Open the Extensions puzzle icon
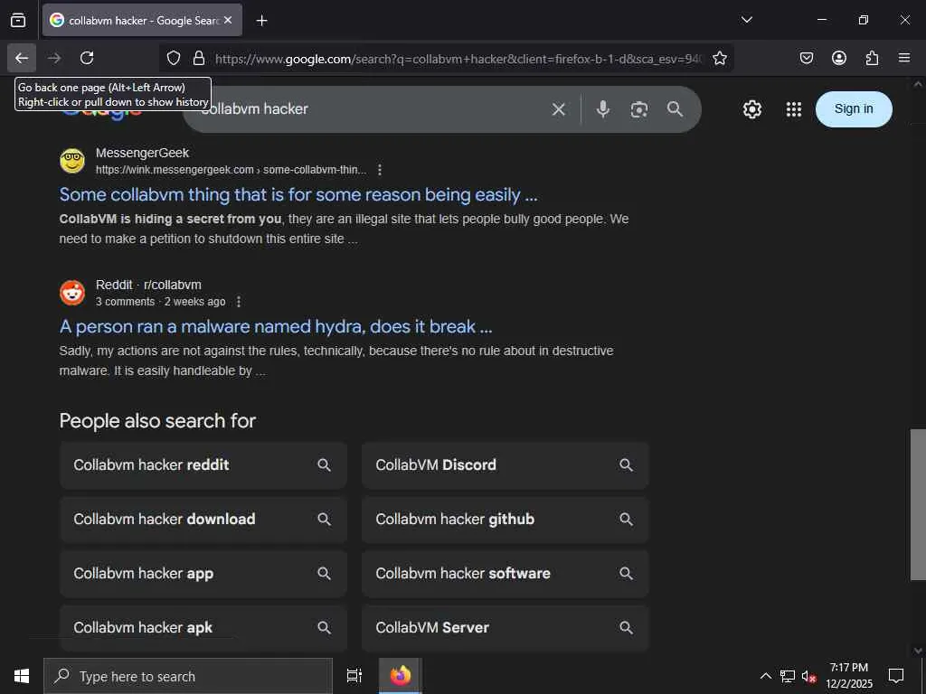 pyautogui.click(x=872, y=58)
